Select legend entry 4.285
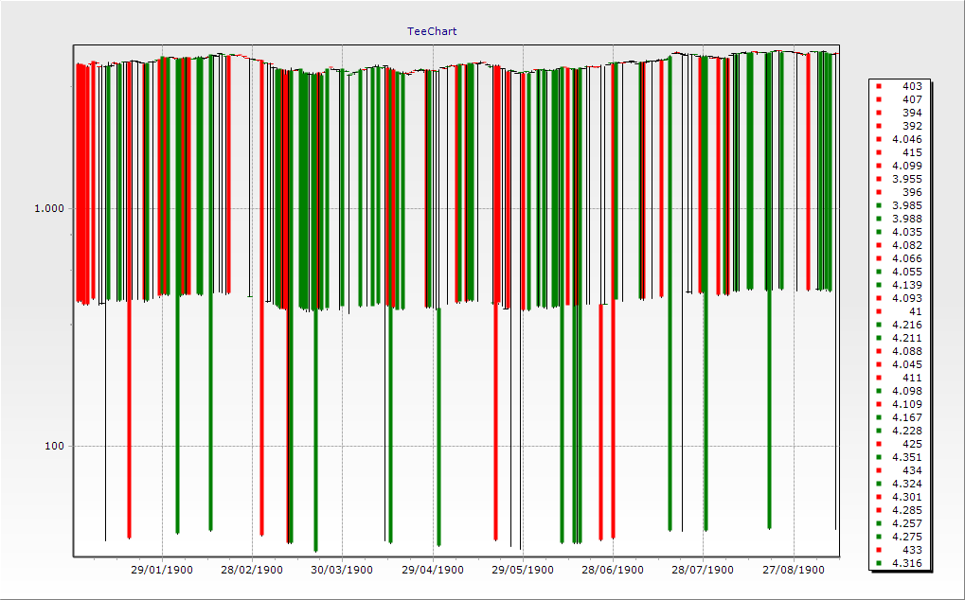 [x=899, y=510]
